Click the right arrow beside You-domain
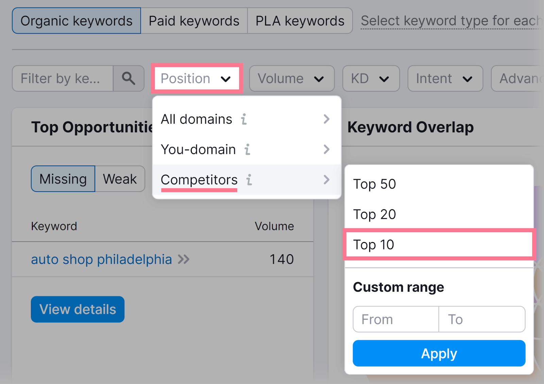This screenshot has height=384, width=544. [326, 150]
